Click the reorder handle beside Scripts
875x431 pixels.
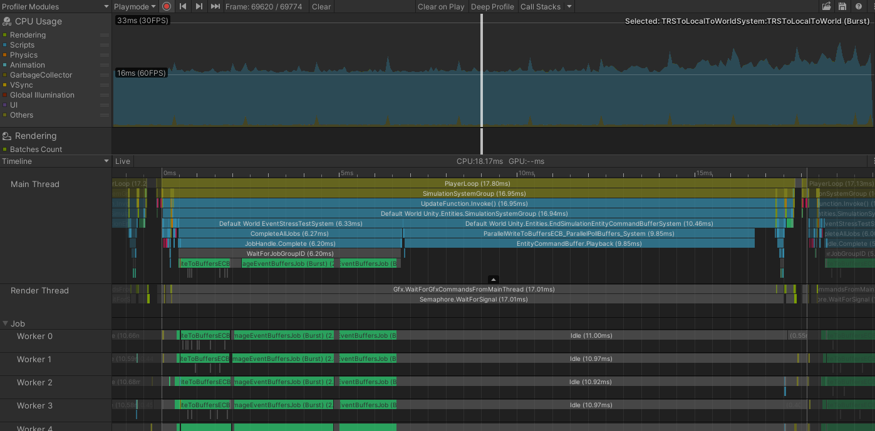coord(105,45)
